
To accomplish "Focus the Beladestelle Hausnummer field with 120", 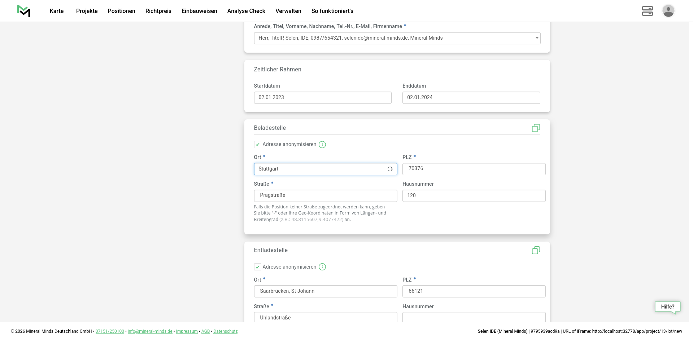I will tap(474, 196).
